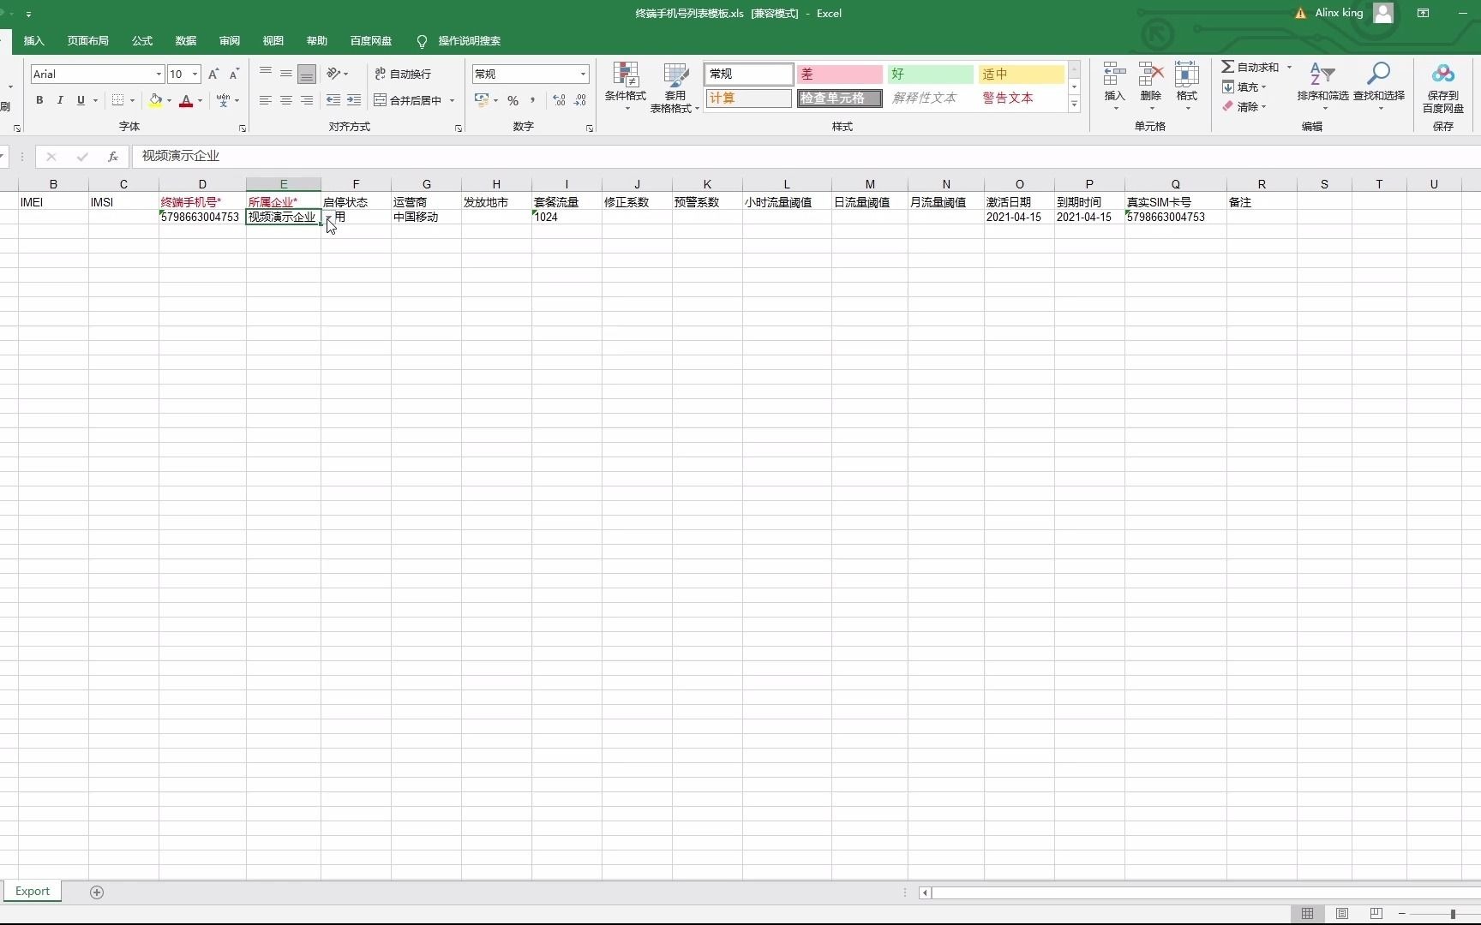The height and width of the screenshot is (925, 1481).
Task: Toggle Wrap Text (自动换行)
Action: tap(403, 75)
